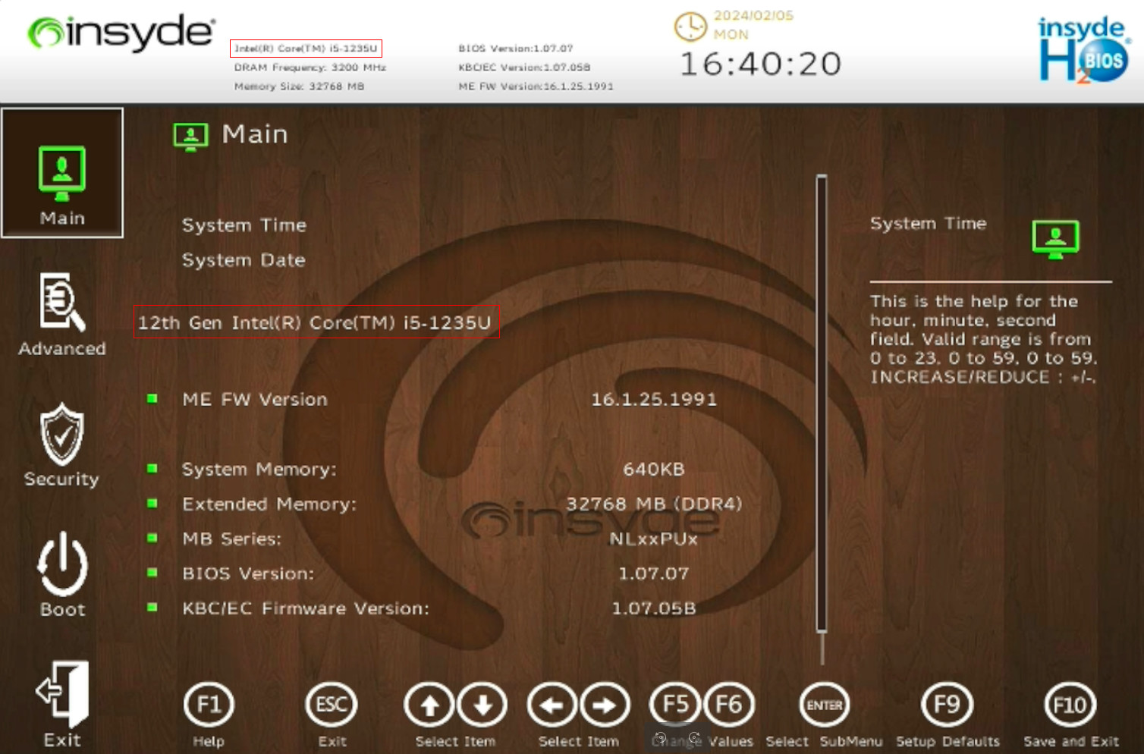Click the 16:40:20 clock display
The width and height of the screenshot is (1144, 754).
[760, 64]
